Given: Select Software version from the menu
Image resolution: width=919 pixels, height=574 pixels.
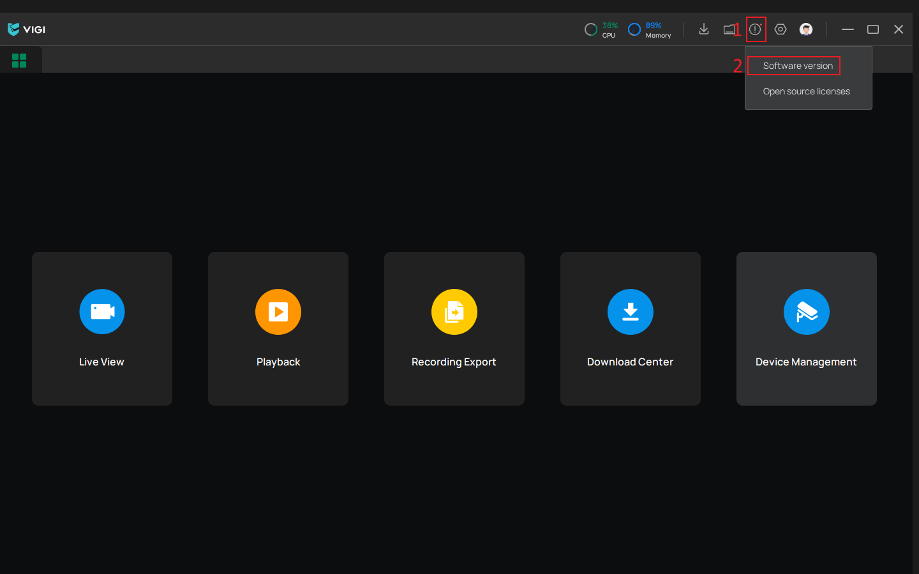Looking at the screenshot, I should pos(798,66).
